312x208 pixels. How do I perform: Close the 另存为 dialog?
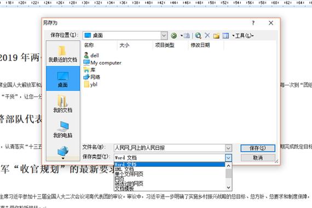tap(271, 23)
